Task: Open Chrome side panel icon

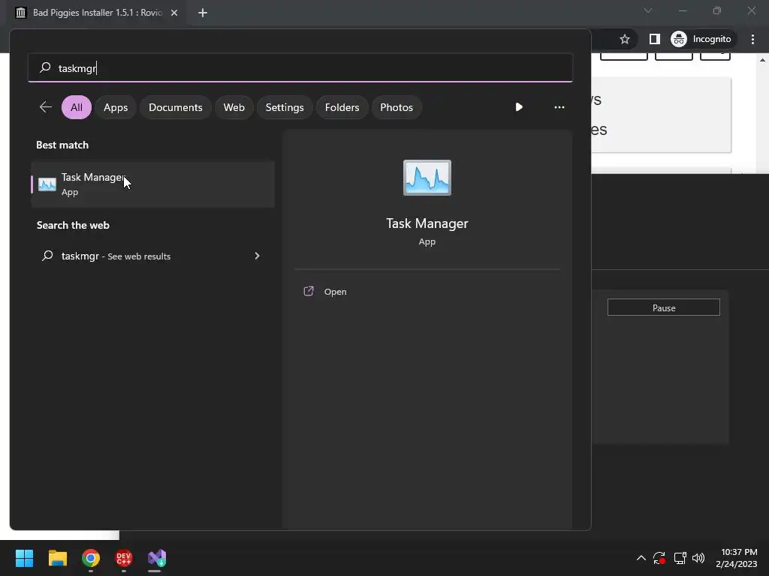Action: 654,39
